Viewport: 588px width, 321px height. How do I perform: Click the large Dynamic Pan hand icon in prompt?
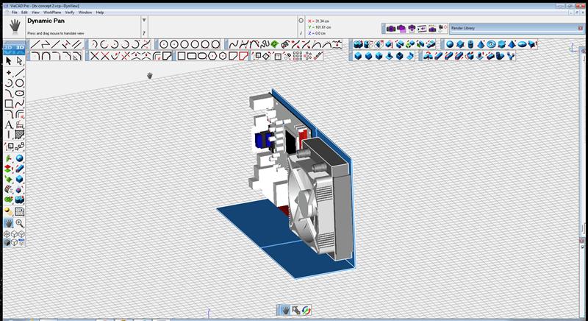[15, 25]
